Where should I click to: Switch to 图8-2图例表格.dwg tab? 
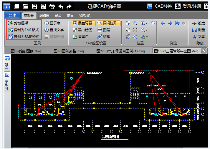[x=69, y=51]
